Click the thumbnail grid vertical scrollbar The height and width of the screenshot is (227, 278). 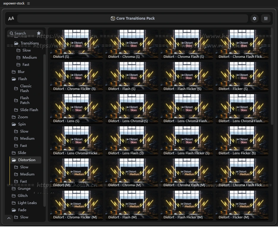point(272,76)
